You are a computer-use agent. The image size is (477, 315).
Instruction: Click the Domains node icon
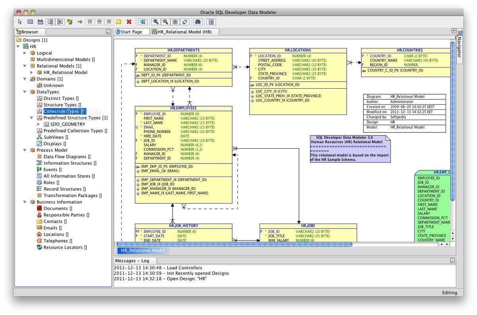(x=33, y=79)
